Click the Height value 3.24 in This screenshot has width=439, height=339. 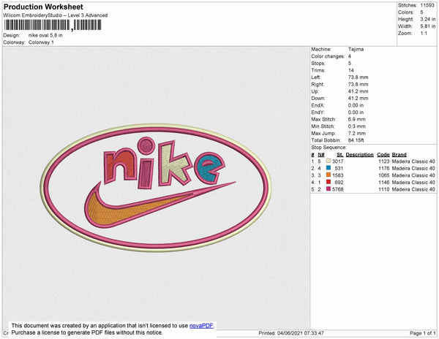[428, 19]
